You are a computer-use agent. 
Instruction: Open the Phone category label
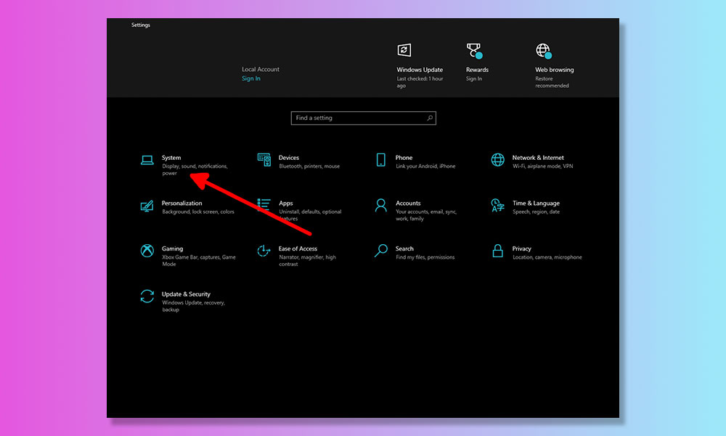click(404, 158)
